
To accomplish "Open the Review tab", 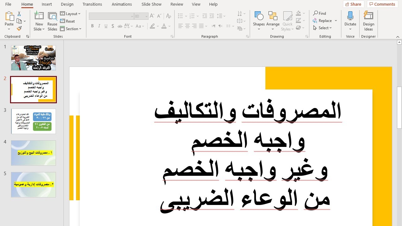I will (177, 4).
